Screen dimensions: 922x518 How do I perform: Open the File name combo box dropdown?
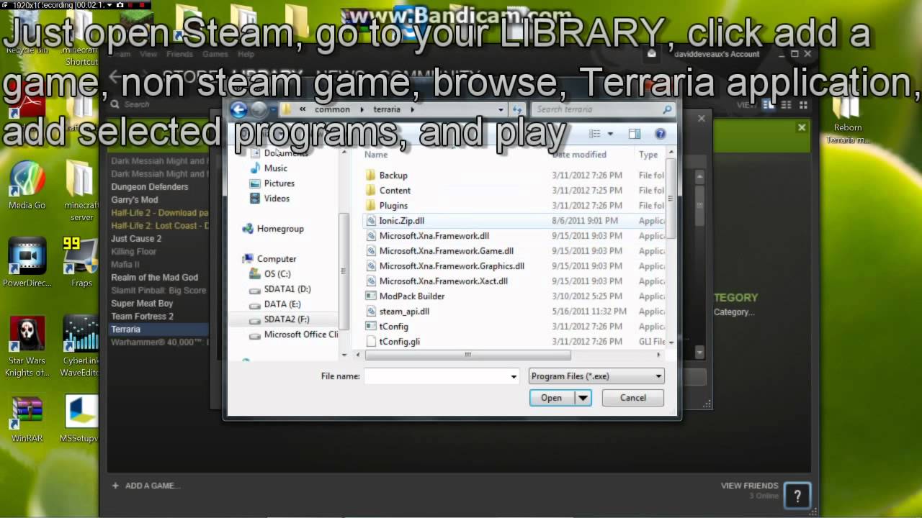(x=514, y=376)
